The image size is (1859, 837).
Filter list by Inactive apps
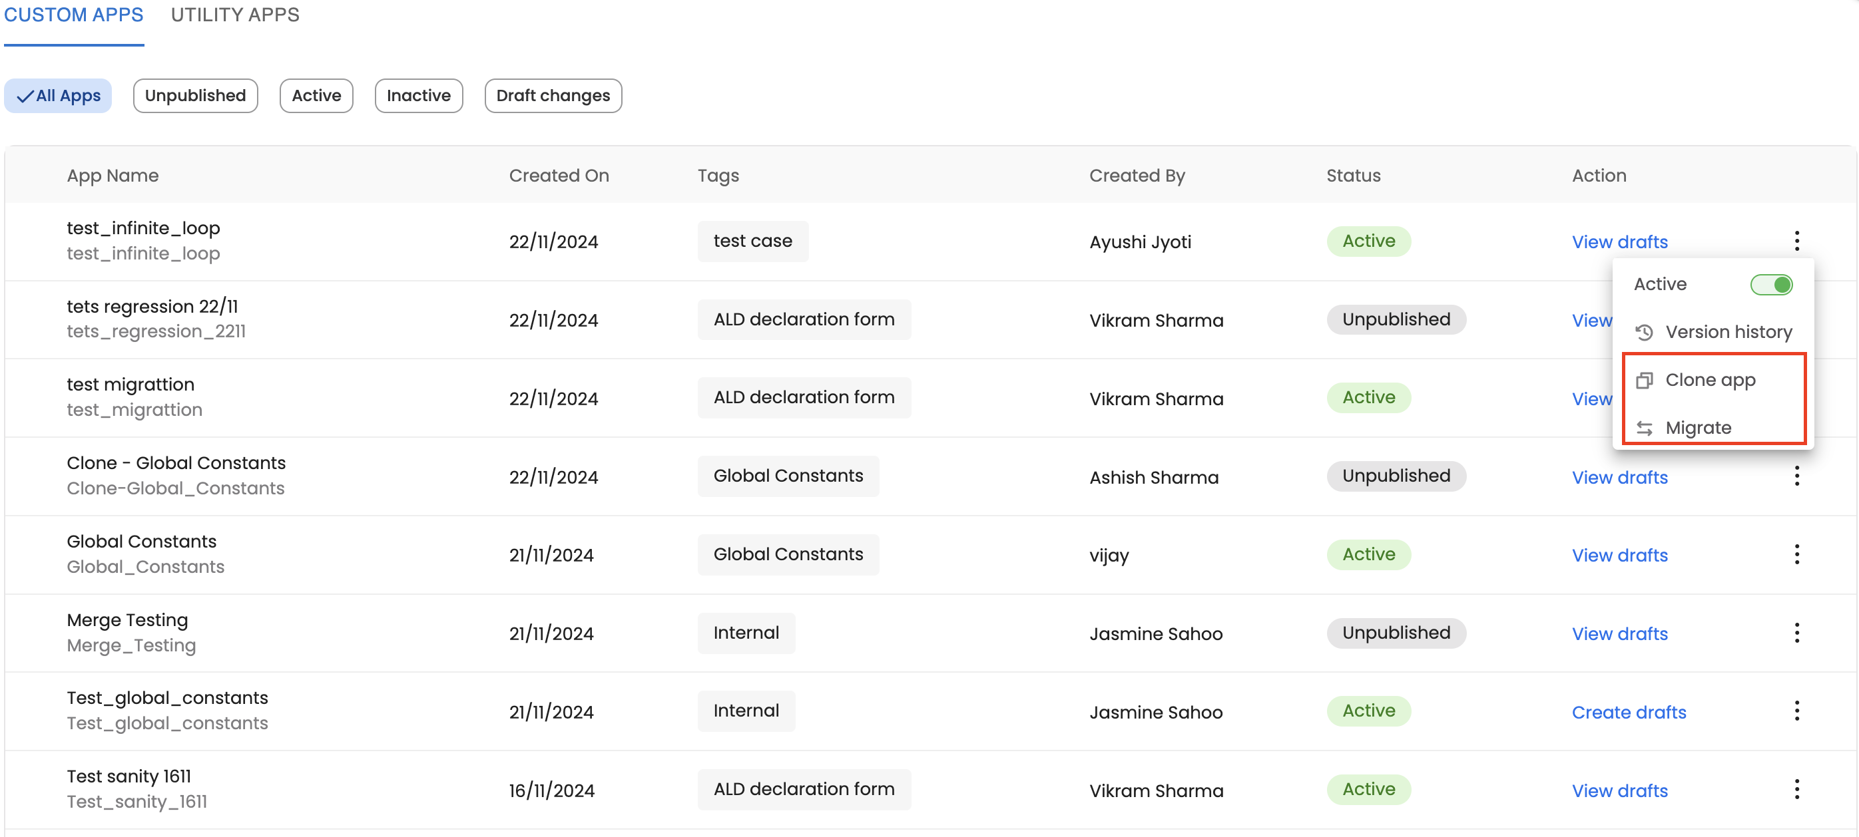[x=419, y=96]
